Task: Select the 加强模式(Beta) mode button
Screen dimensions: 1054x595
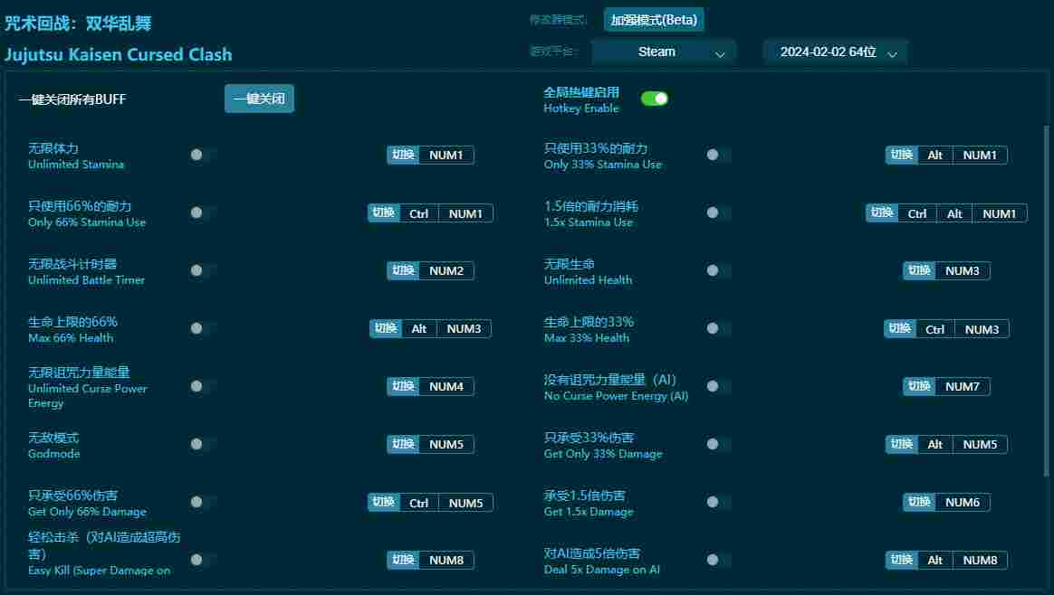Action: [654, 20]
